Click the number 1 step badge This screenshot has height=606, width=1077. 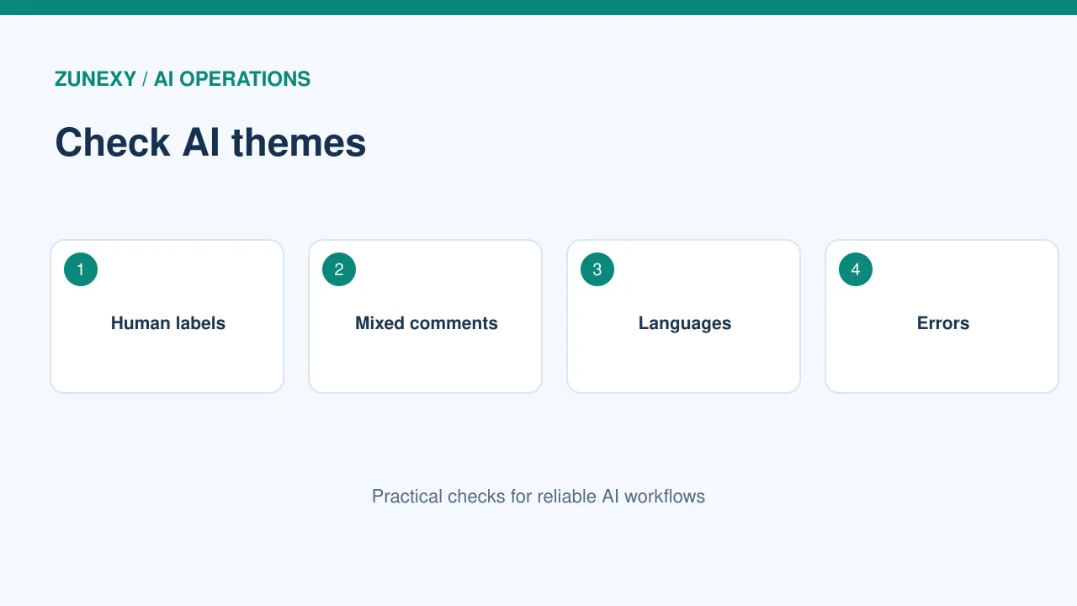81,269
